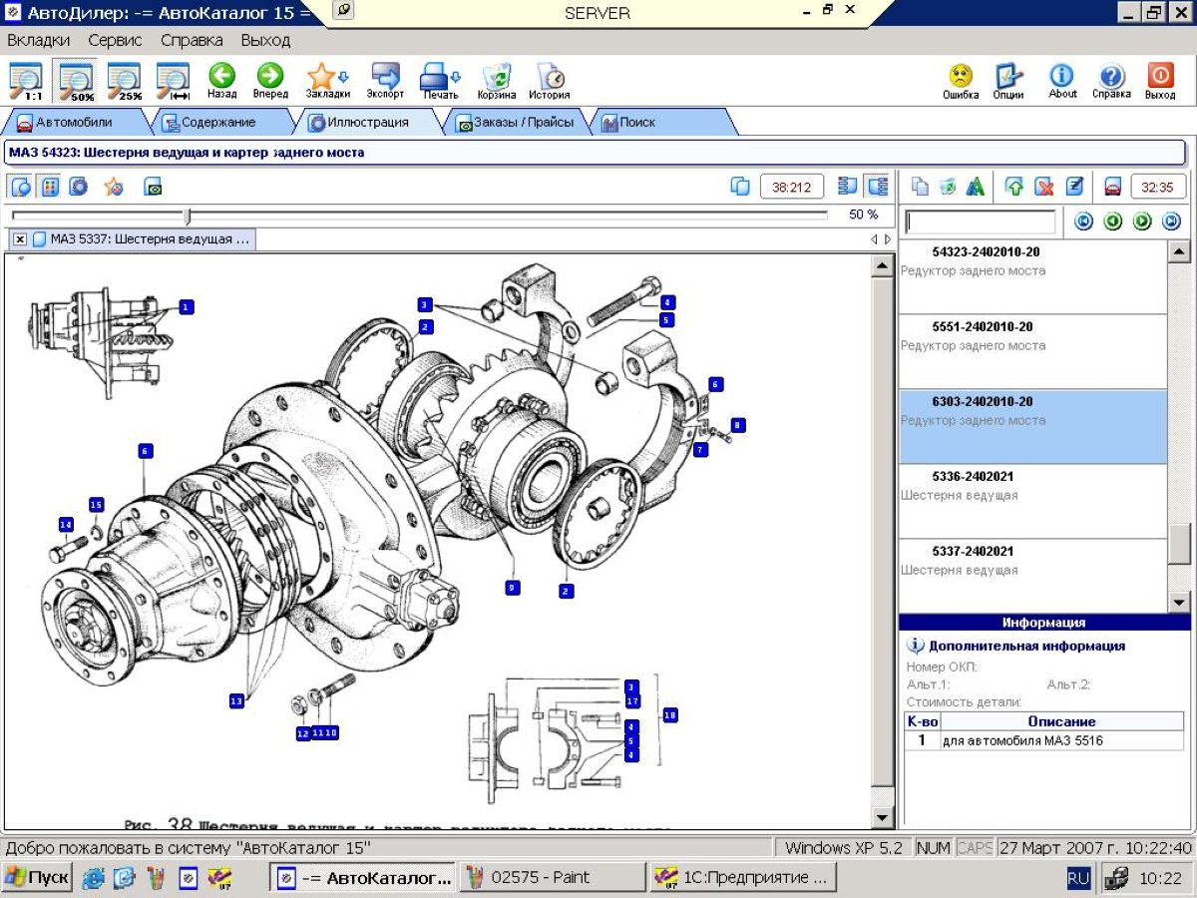Open the Вкладки menu
This screenshot has height=898, width=1197.
click(39, 41)
